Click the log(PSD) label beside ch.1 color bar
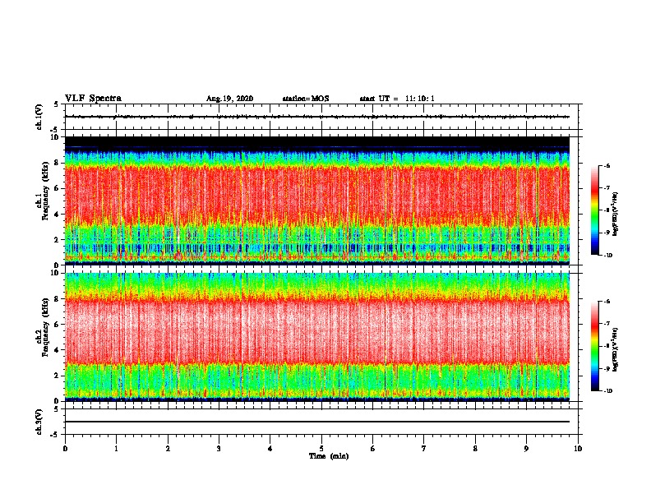The image size is (651, 503). (616, 215)
